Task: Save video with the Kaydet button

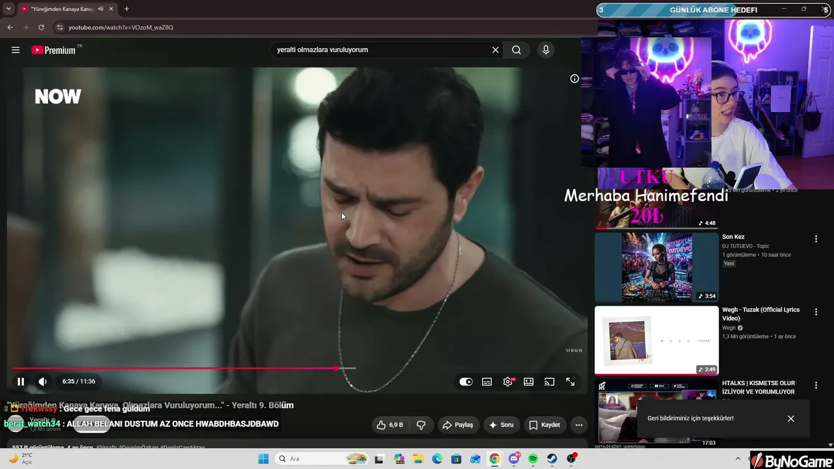Action: [545, 425]
